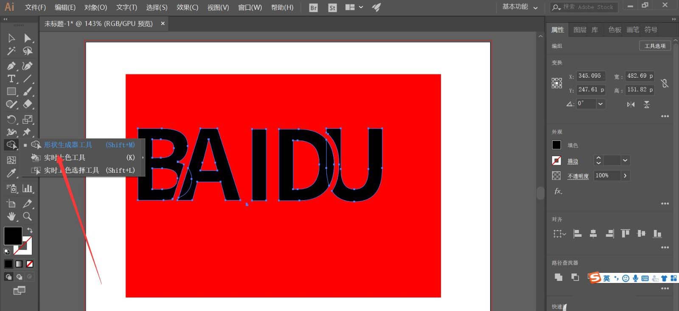Open the 效果(C) menu
The width and height of the screenshot is (679, 311).
[x=187, y=7]
